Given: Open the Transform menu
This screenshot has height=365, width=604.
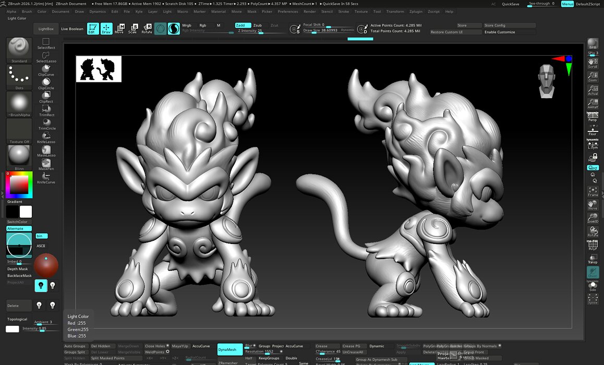Looking at the screenshot, I should tap(395, 11).
